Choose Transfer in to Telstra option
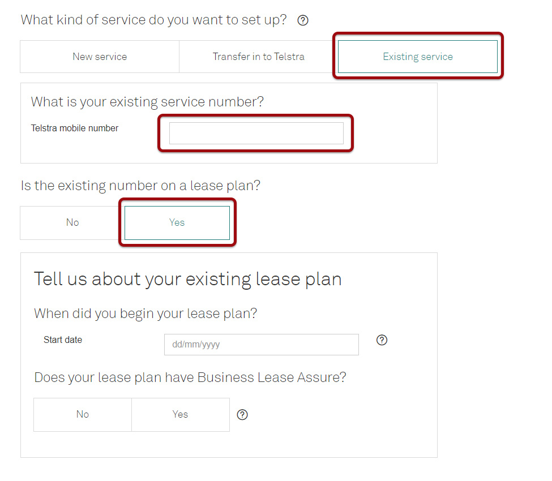The image size is (552, 481). 259,57
